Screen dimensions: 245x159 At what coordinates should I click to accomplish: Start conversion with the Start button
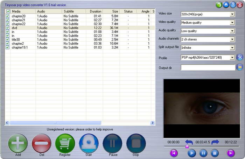click(89, 143)
